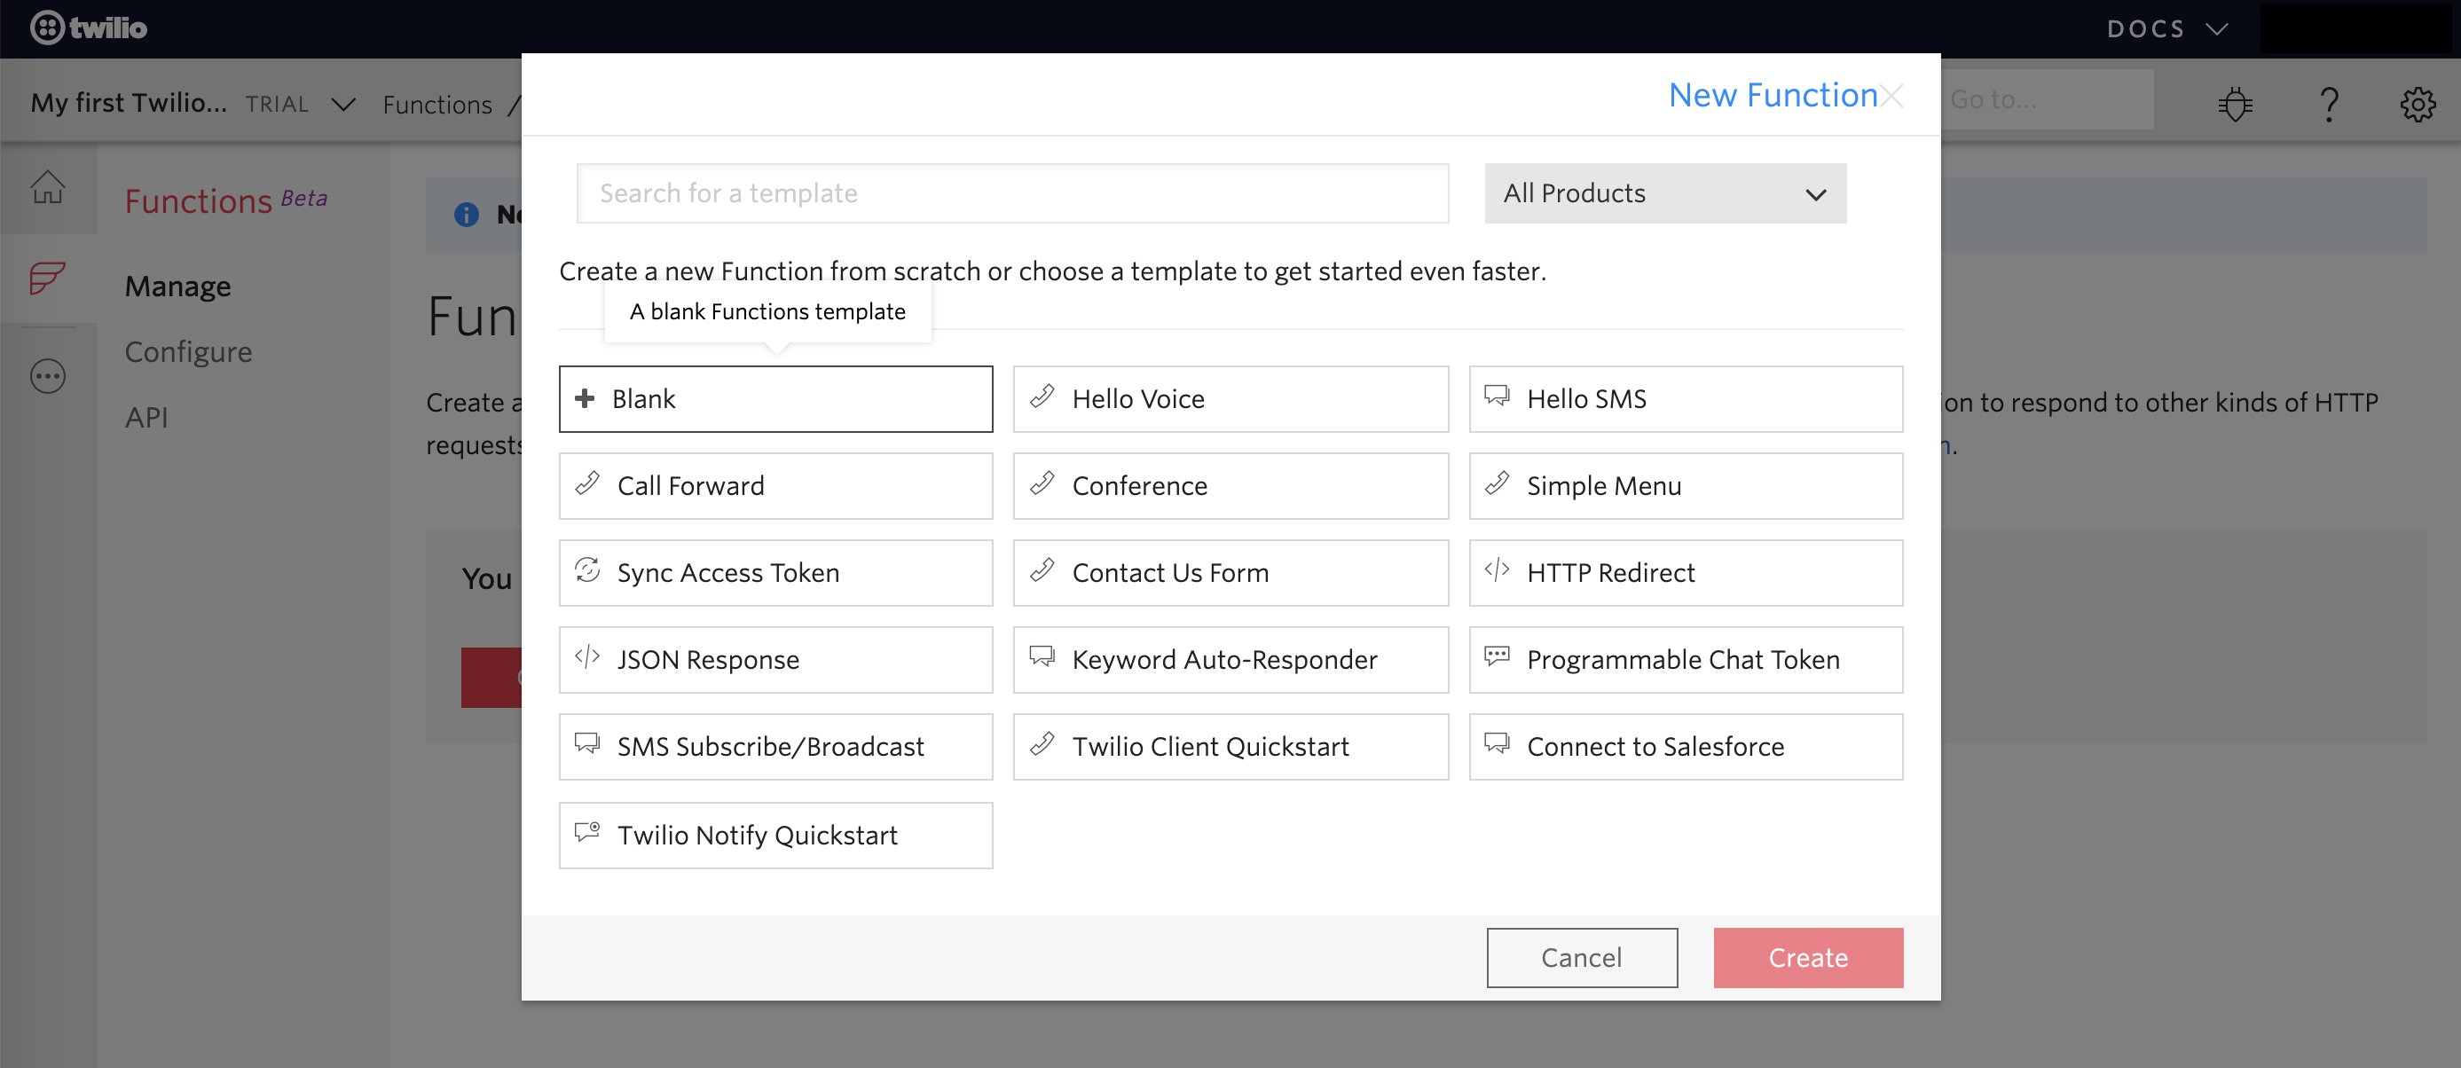Click the HTTP Redirect template icon

pos(1498,572)
